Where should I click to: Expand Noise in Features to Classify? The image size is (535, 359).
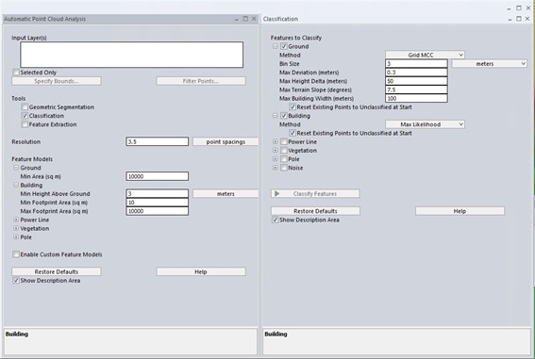pyautogui.click(x=275, y=168)
